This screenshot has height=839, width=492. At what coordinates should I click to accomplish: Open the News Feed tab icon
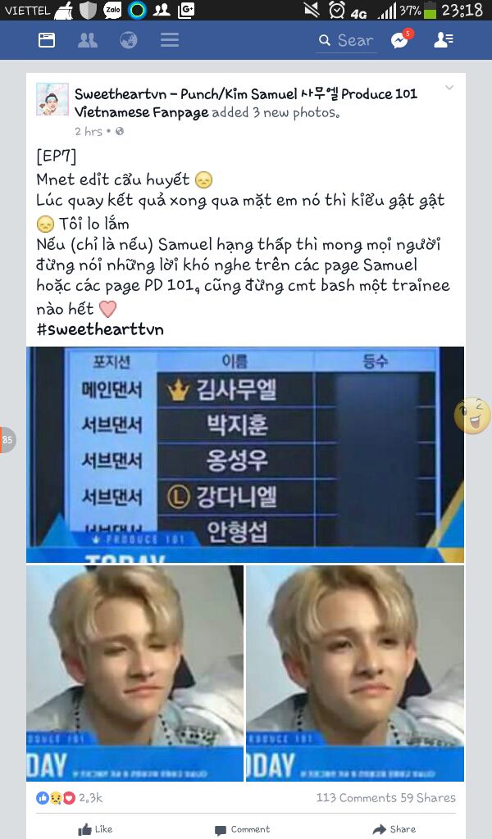[x=47, y=40]
